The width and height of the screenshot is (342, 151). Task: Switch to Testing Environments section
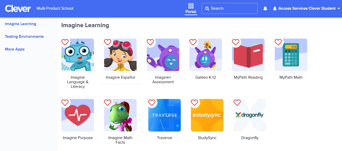point(24,36)
